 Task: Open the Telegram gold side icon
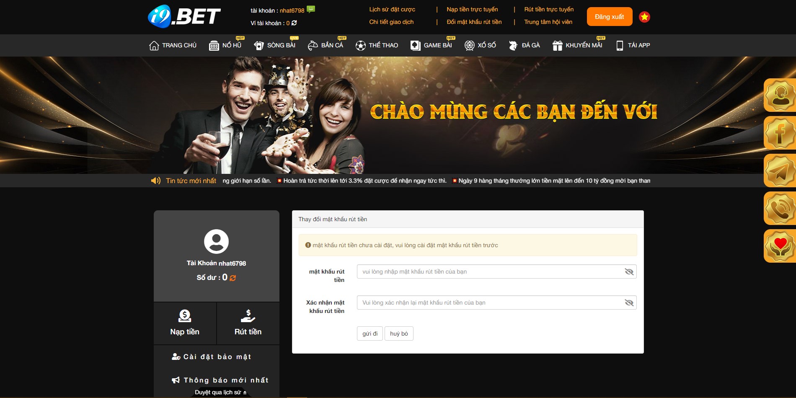pos(779,171)
